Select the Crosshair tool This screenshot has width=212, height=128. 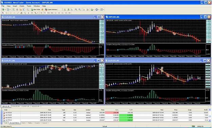tap(6, 13)
